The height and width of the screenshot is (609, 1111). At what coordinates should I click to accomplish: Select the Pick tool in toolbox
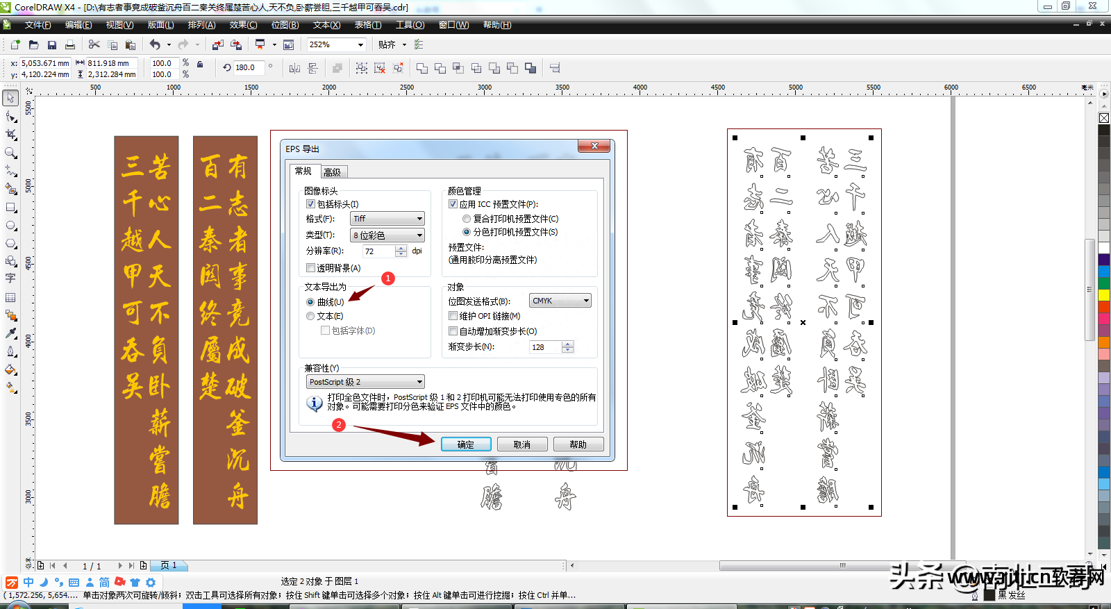[10, 98]
